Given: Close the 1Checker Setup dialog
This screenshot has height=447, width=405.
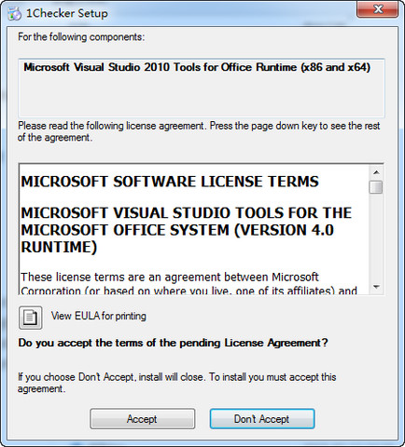Looking at the screenshot, I should [x=377, y=9].
